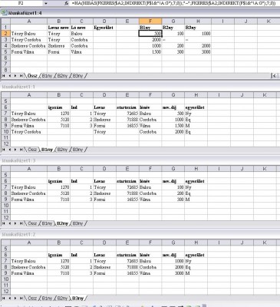Image resolution: width=280 pixels, height=307 pixels.
Task: Click value 300 in Munkafüzet1:3 window
Action: coord(173,200)
